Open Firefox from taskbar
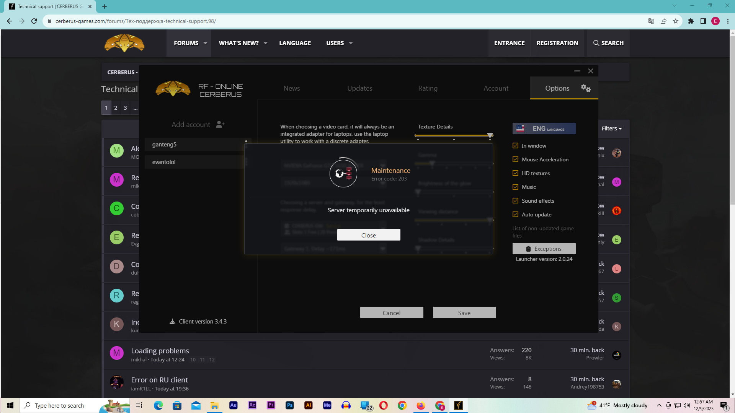This screenshot has height=413, width=735. pyautogui.click(x=421, y=405)
